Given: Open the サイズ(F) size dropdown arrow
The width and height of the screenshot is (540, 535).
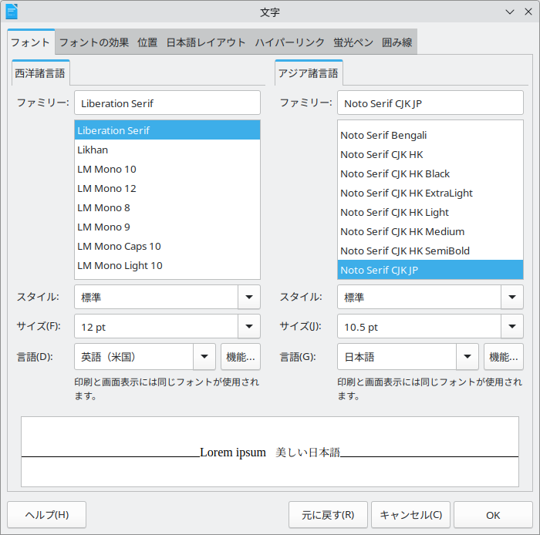Looking at the screenshot, I should 249,326.
